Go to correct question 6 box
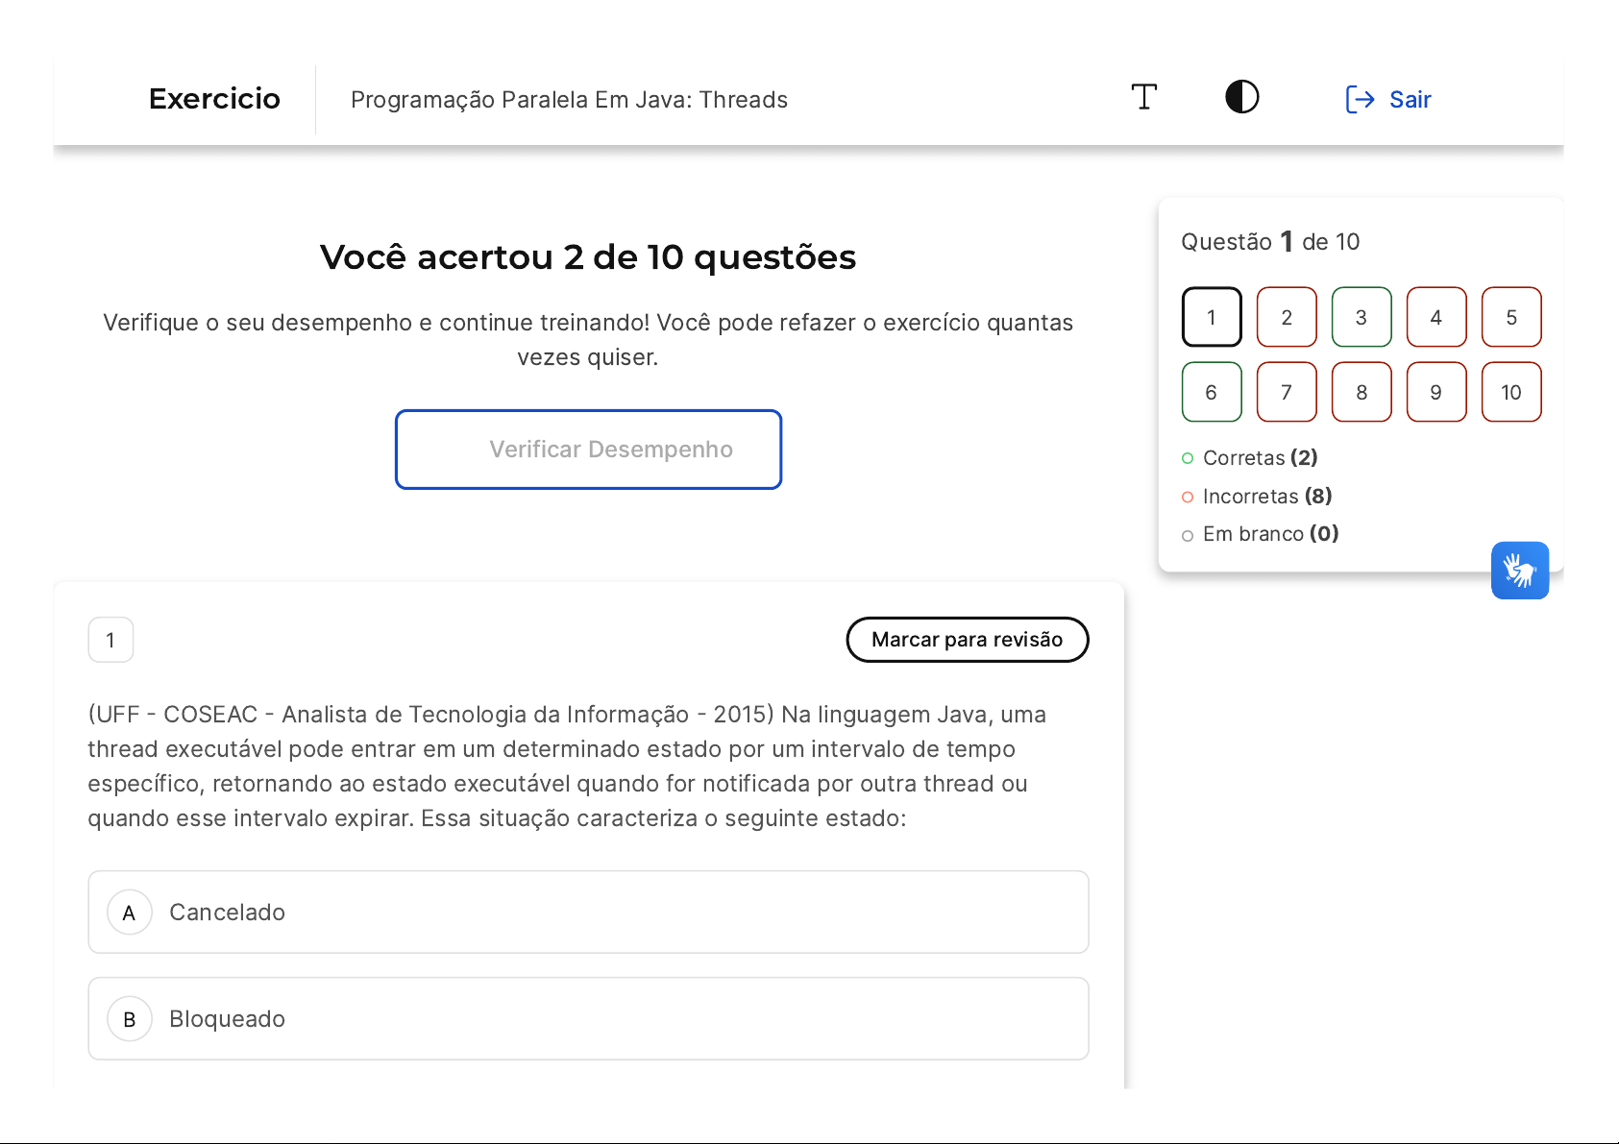 (x=1212, y=392)
